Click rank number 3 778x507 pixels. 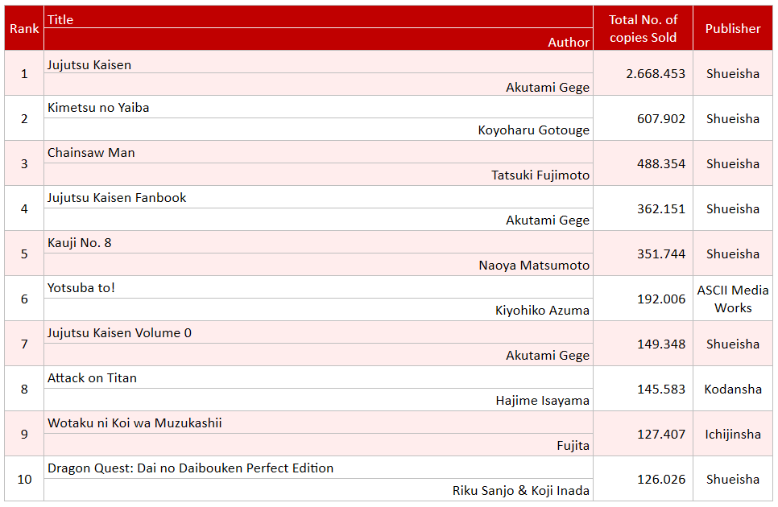pos(24,164)
